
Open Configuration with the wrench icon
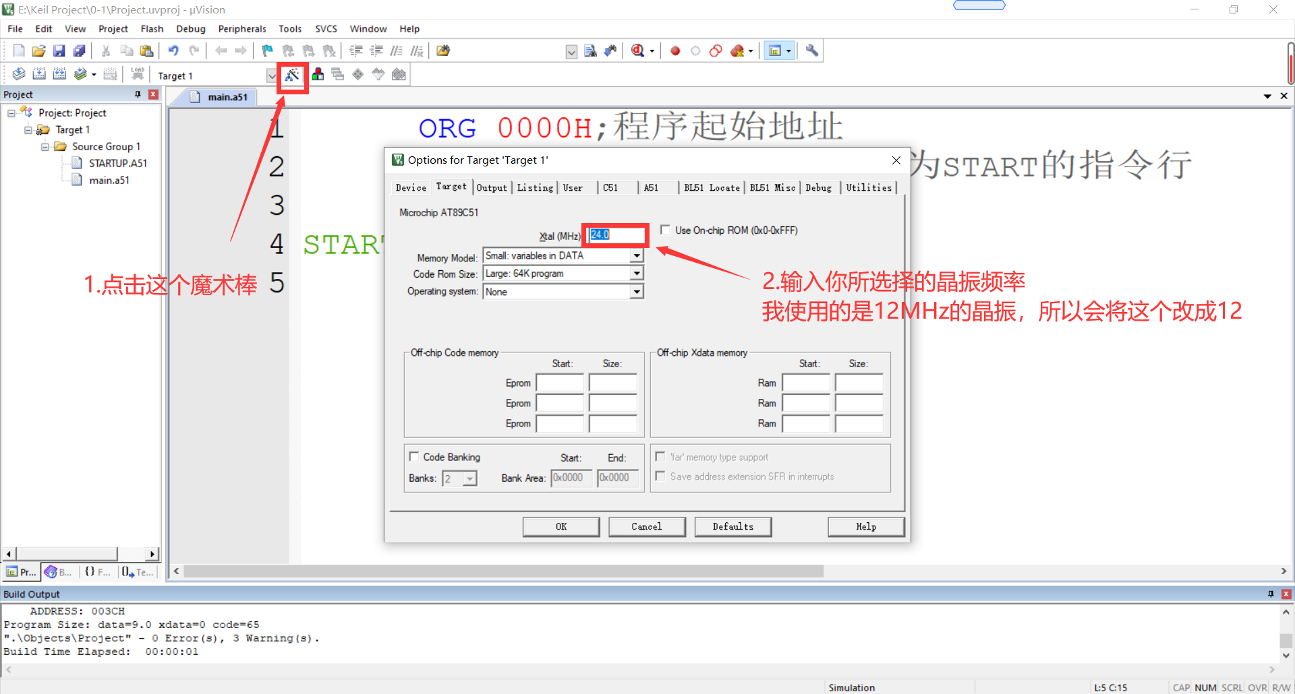(812, 51)
